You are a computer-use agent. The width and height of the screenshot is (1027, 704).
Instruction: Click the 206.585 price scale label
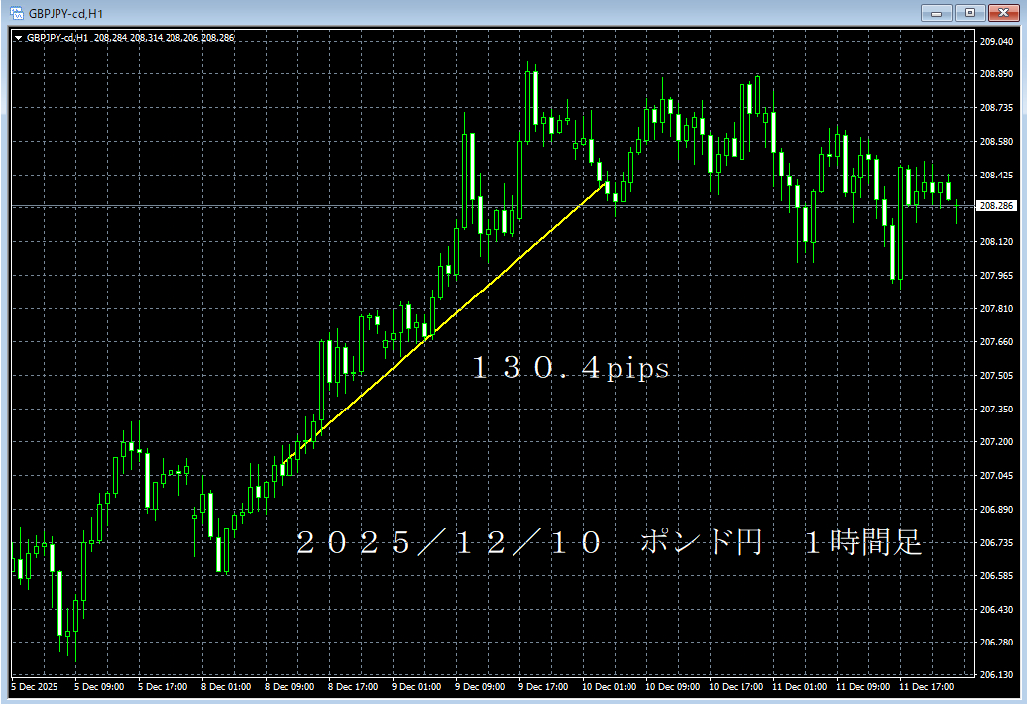click(x=996, y=576)
